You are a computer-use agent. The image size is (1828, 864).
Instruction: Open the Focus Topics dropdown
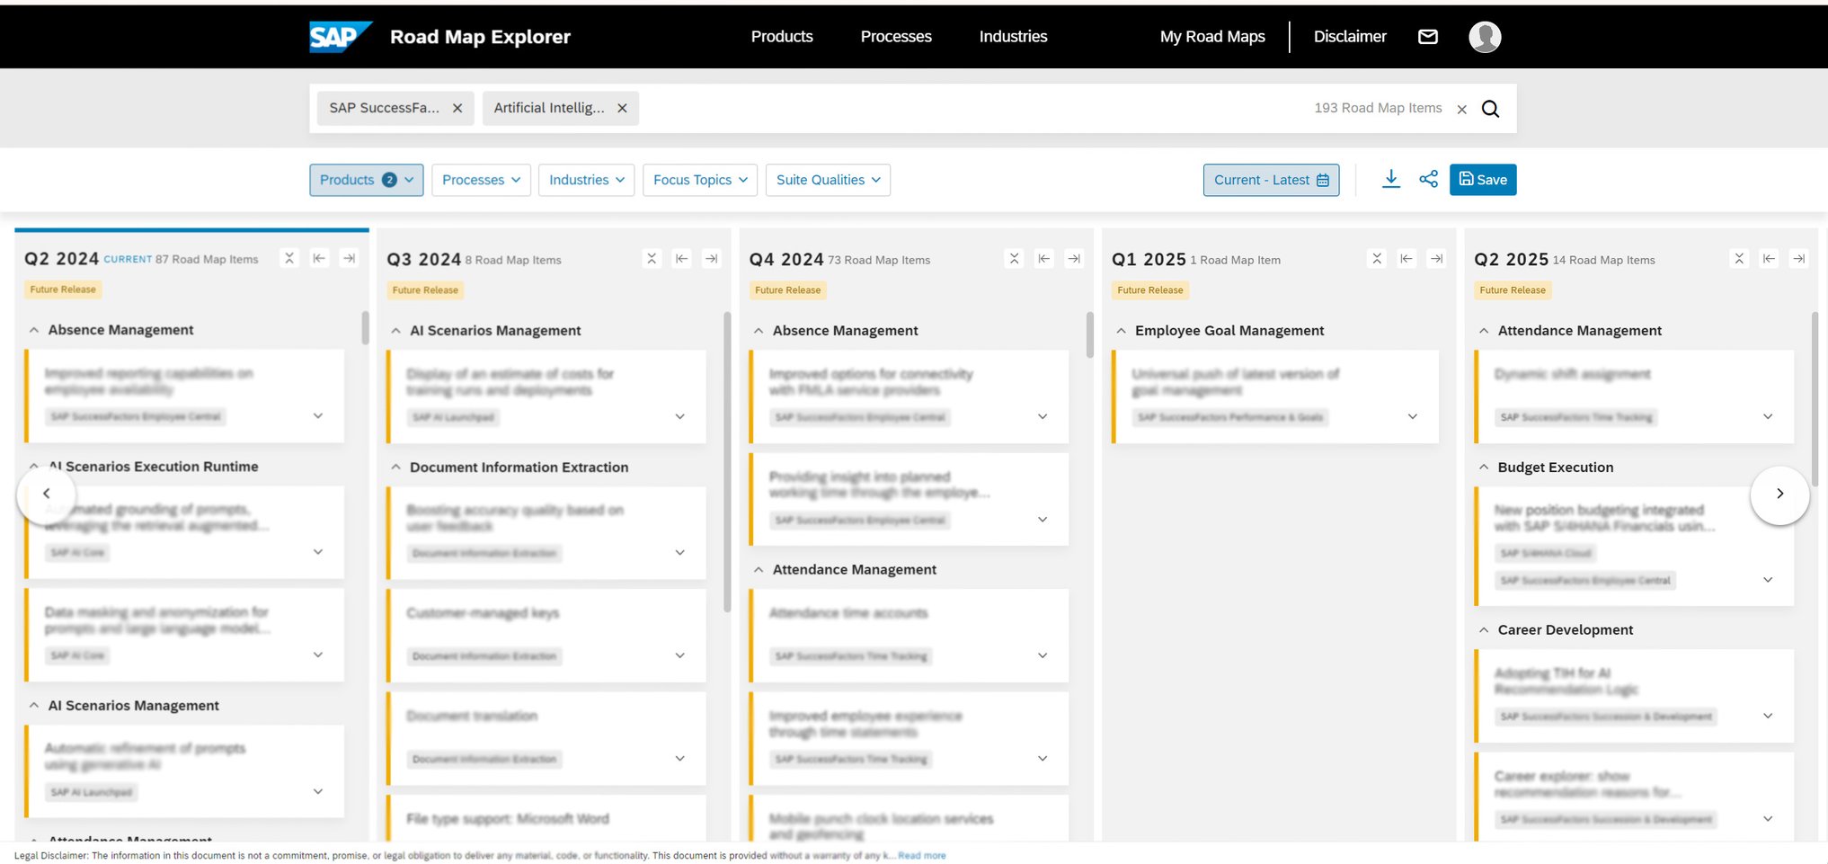point(700,180)
